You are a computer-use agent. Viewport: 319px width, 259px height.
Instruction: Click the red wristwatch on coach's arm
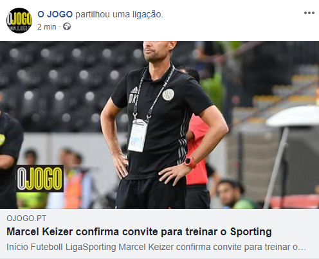[x=190, y=162]
